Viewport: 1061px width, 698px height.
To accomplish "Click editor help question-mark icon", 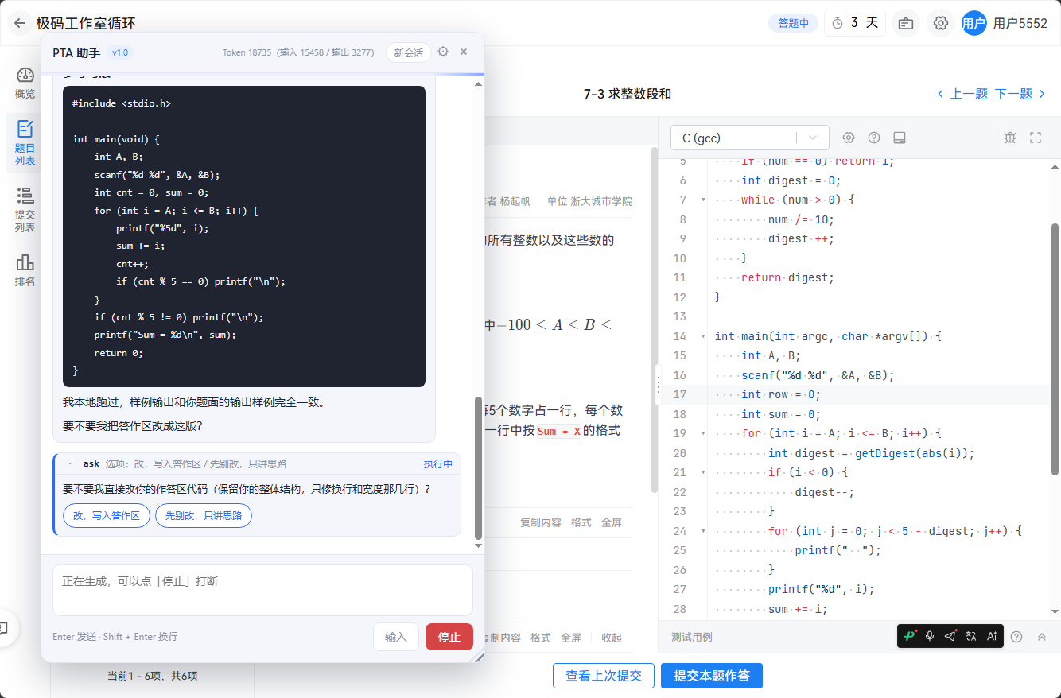I will point(874,138).
